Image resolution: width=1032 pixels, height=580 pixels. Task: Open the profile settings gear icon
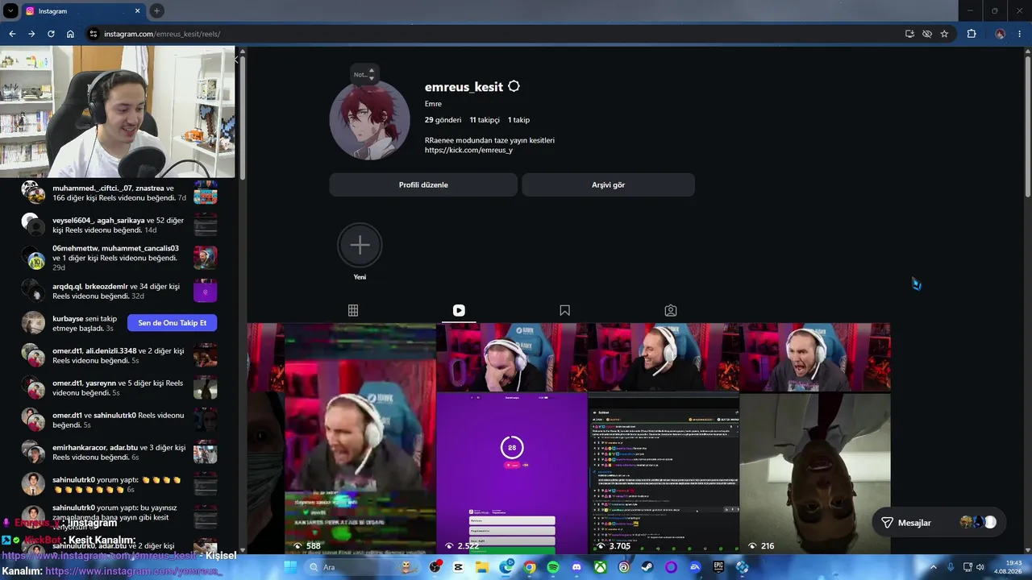click(x=514, y=86)
